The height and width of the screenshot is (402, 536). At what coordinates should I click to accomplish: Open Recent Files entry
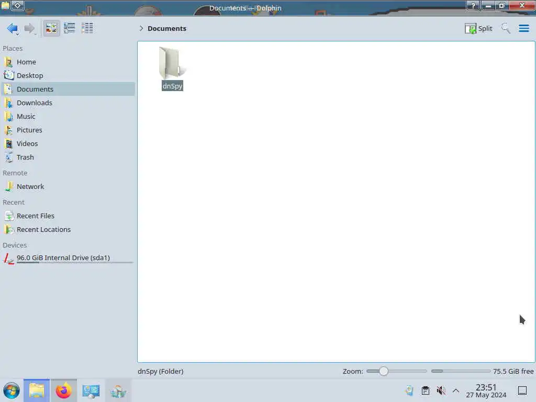coord(68,216)
